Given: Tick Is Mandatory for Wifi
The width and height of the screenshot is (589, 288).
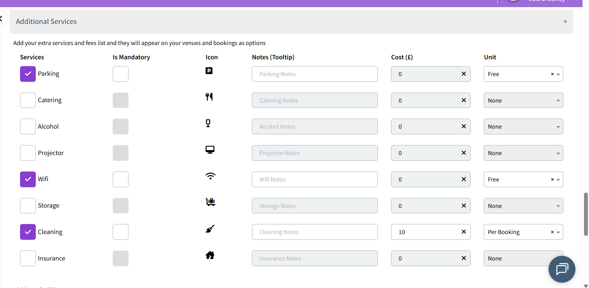Looking at the screenshot, I should pyautogui.click(x=121, y=179).
